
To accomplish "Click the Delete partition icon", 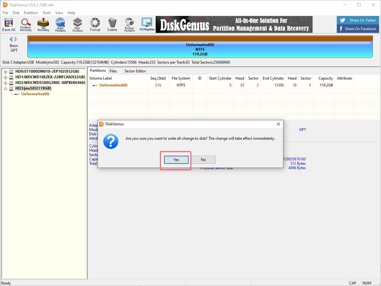I will coord(112,25).
